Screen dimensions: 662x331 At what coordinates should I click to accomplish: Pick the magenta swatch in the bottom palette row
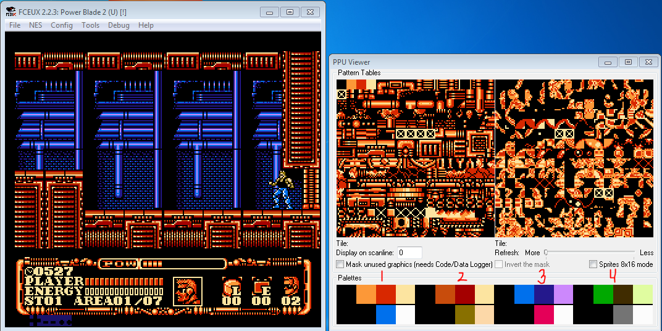544,314
